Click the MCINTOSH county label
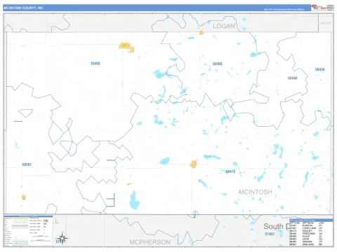The width and height of the screenshot is (337, 252). pos(256,192)
